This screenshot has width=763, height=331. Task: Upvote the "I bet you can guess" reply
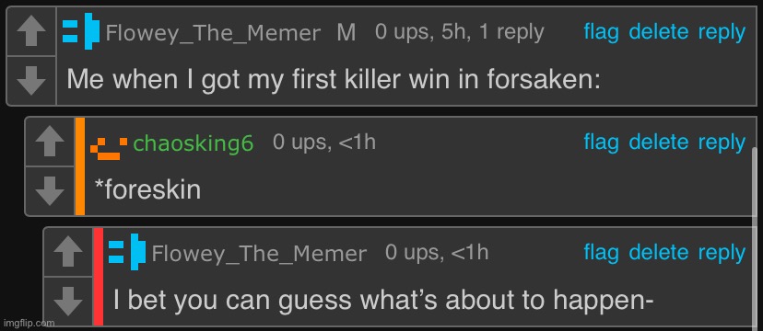(68, 252)
